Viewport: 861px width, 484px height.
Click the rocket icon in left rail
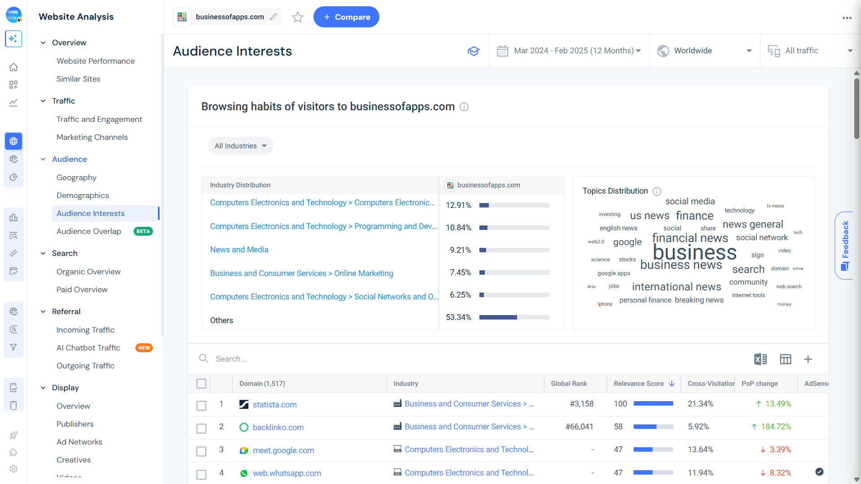point(13,435)
